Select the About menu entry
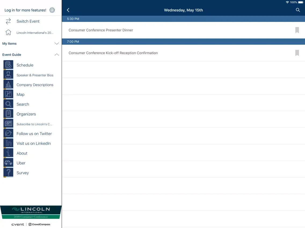305x228 pixels. coord(22,153)
